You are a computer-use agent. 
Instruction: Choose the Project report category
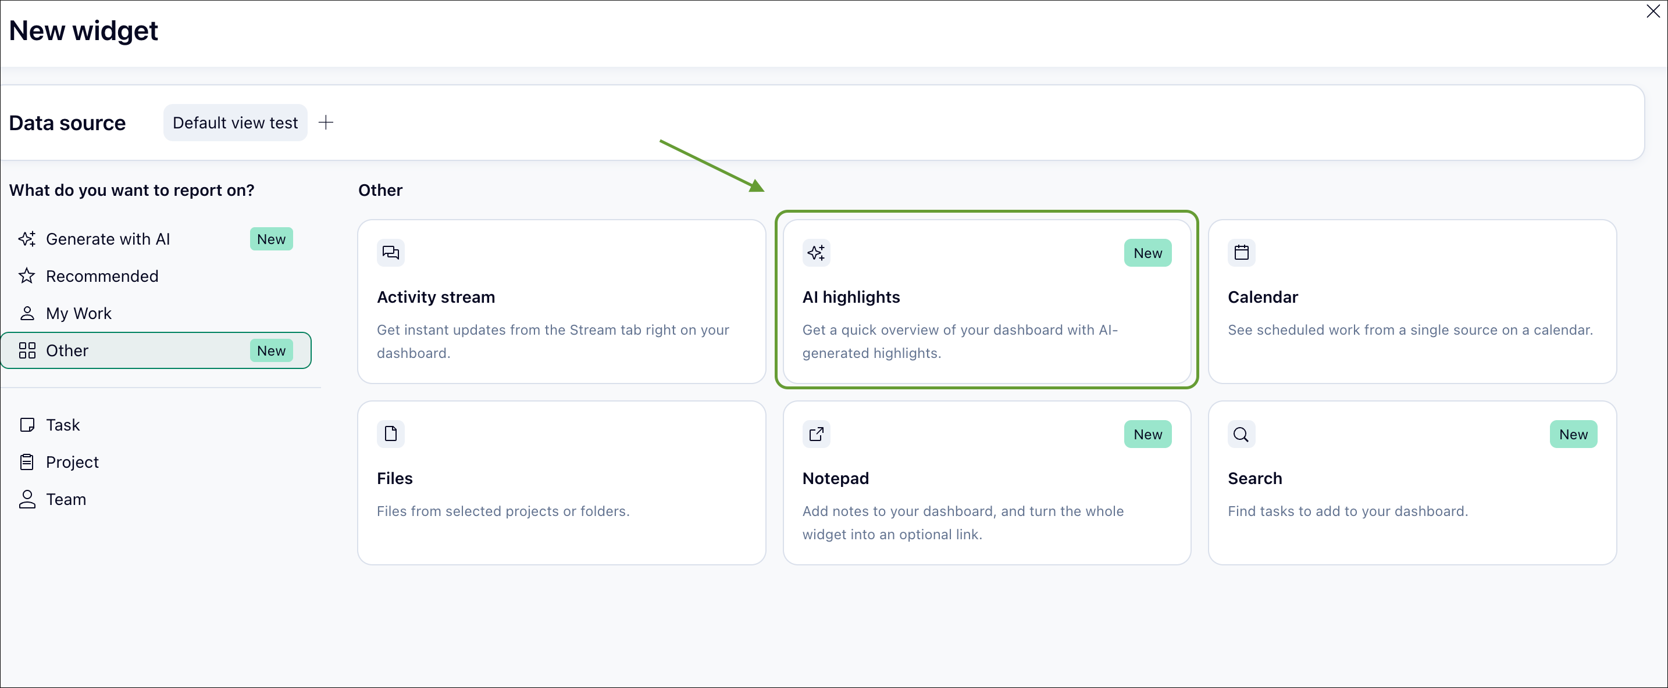pos(72,462)
